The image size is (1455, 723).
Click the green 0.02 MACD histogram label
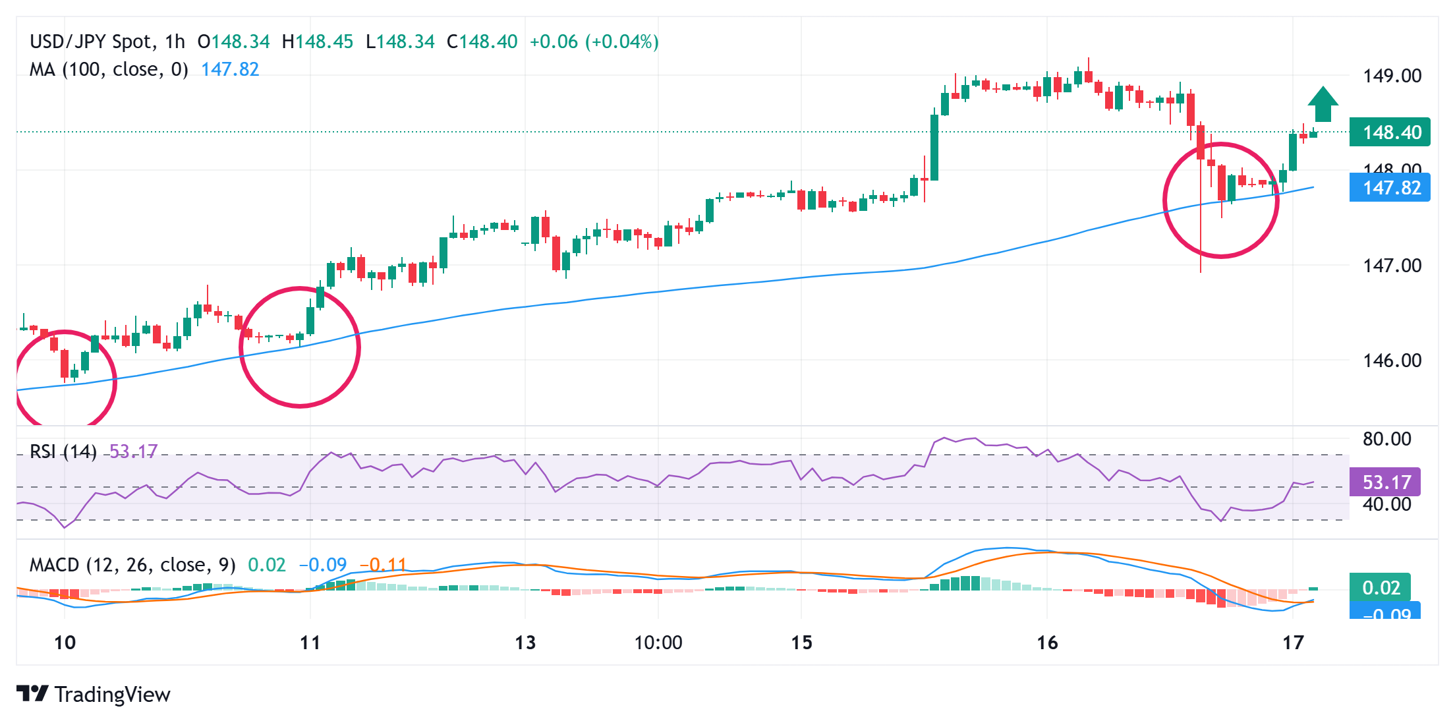tap(1380, 587)
